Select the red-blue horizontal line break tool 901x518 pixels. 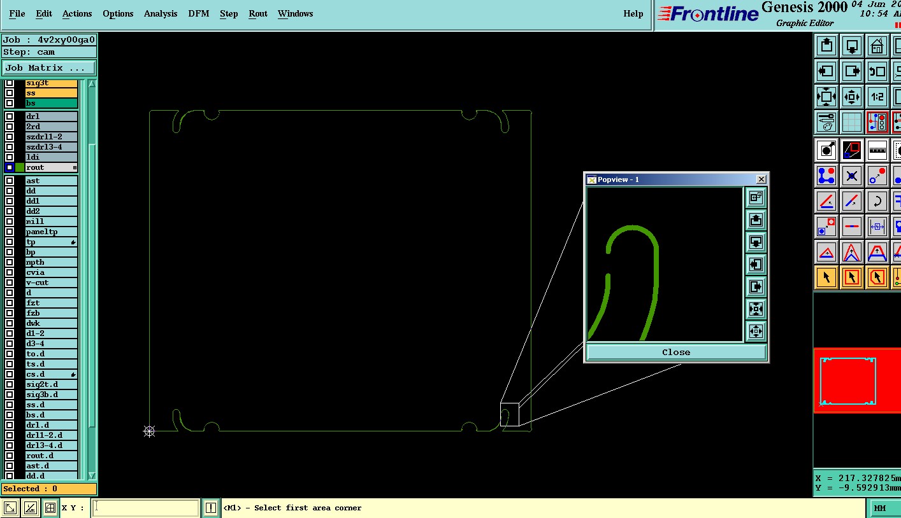tap(852, 227)
